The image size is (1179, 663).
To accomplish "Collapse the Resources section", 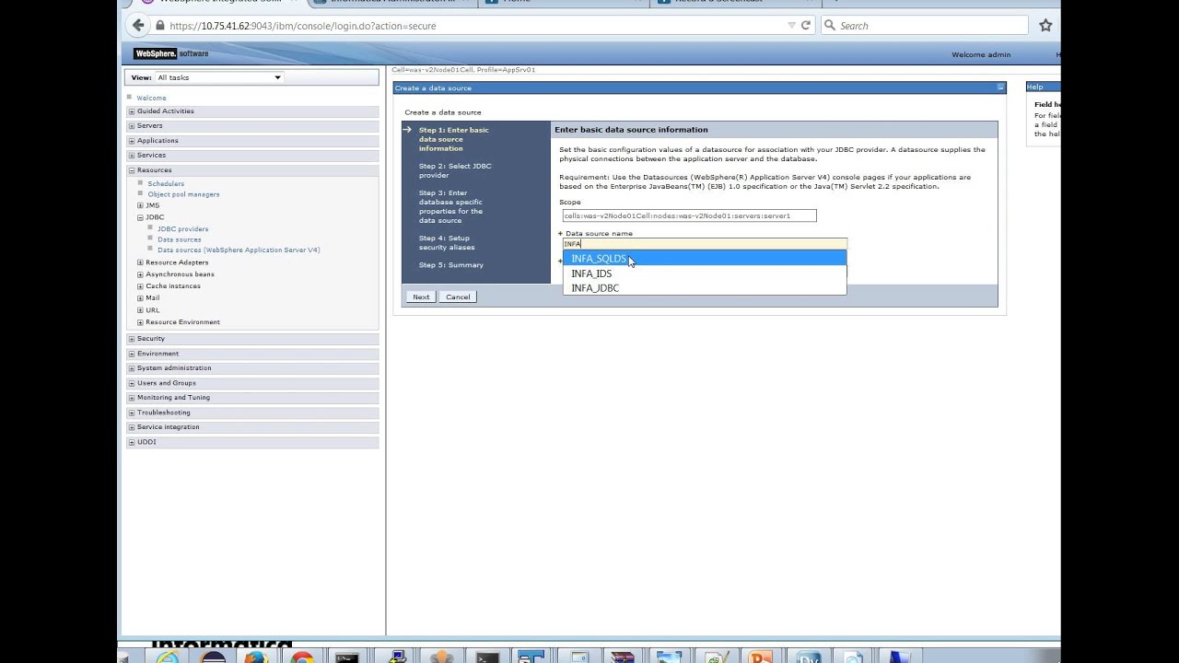I will 131,170.
